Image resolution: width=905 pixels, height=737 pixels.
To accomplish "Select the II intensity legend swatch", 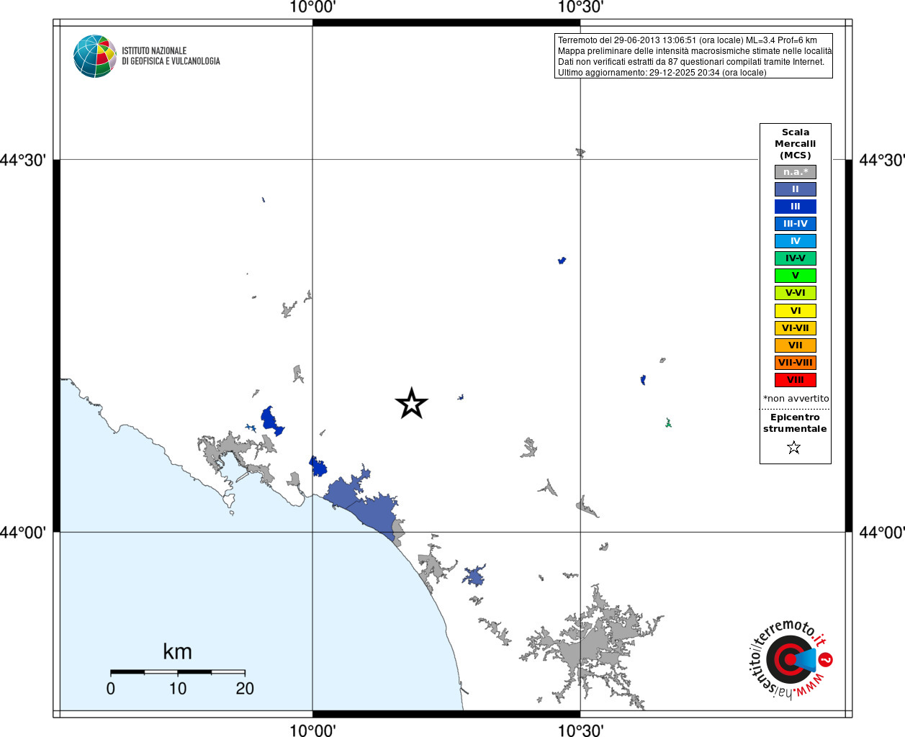I will click(x=796, y=189).
